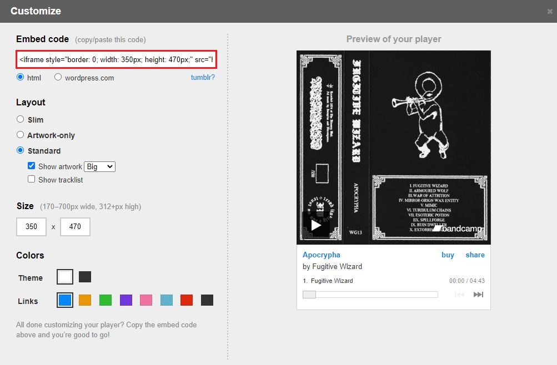Click the width field showing 350
557x365 pixels.
pos(31,227)
